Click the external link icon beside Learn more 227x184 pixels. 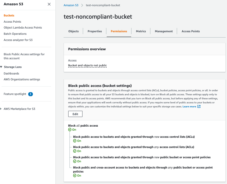click(199, 106)
